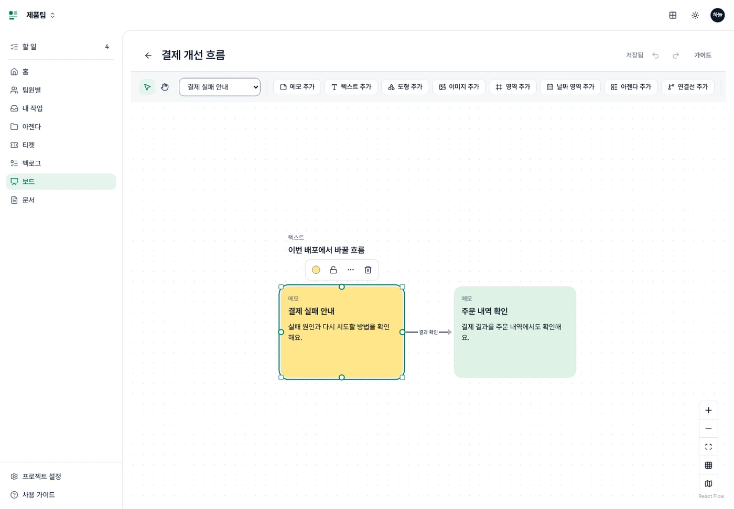Open the 하늘 user avatar
This screenshot has width=734, height=509.
[x=717, y=15]
